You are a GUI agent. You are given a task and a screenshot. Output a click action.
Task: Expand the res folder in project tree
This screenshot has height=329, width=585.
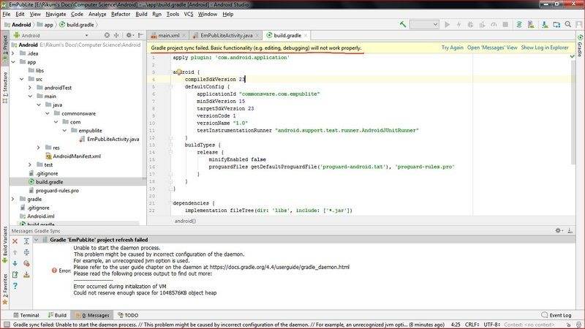coord(39,147)
